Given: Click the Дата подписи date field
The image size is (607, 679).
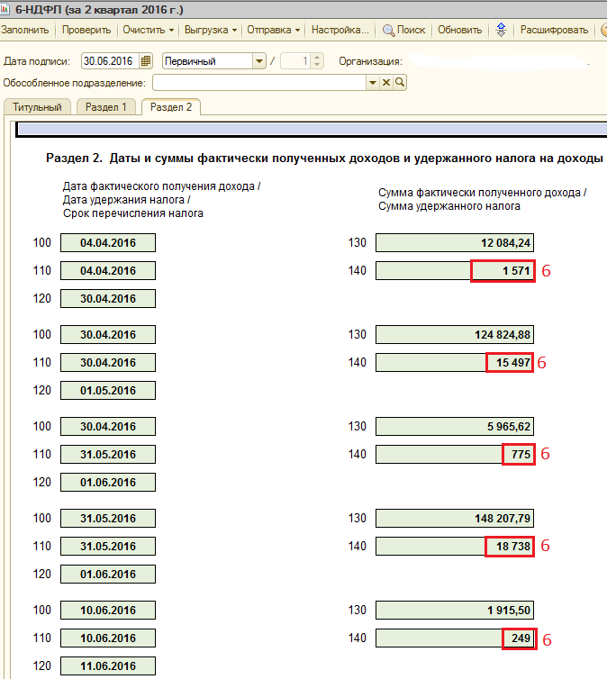Looking at the screenshot, I should click(111, 61).
